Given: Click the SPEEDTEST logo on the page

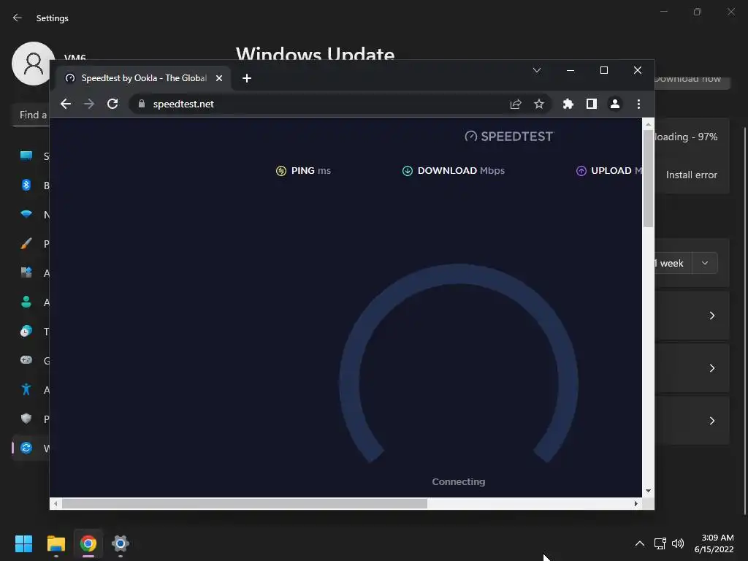Looking at the screenshot, I should pos(509,137).
